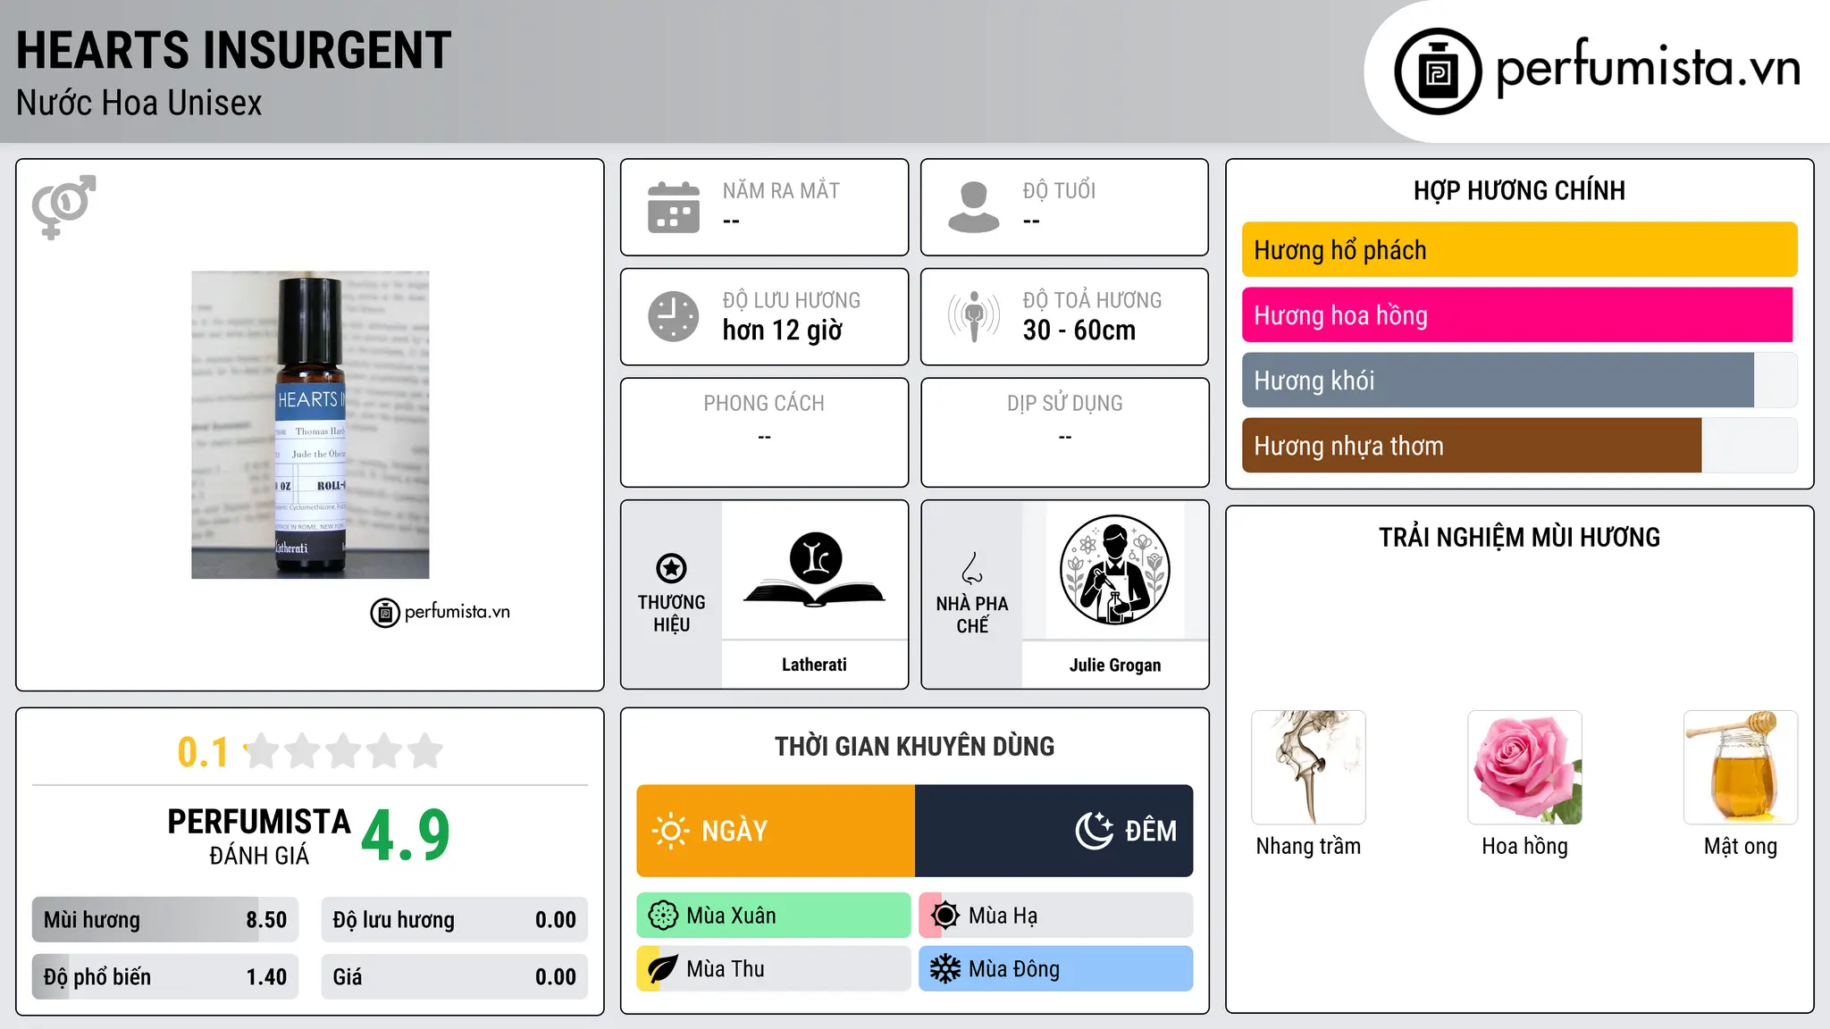Click the TRẢI NGHIỆM MÙI HƯƠNG heading
Viewport: 1830px width, 1029px height.
coord(1519,538)
